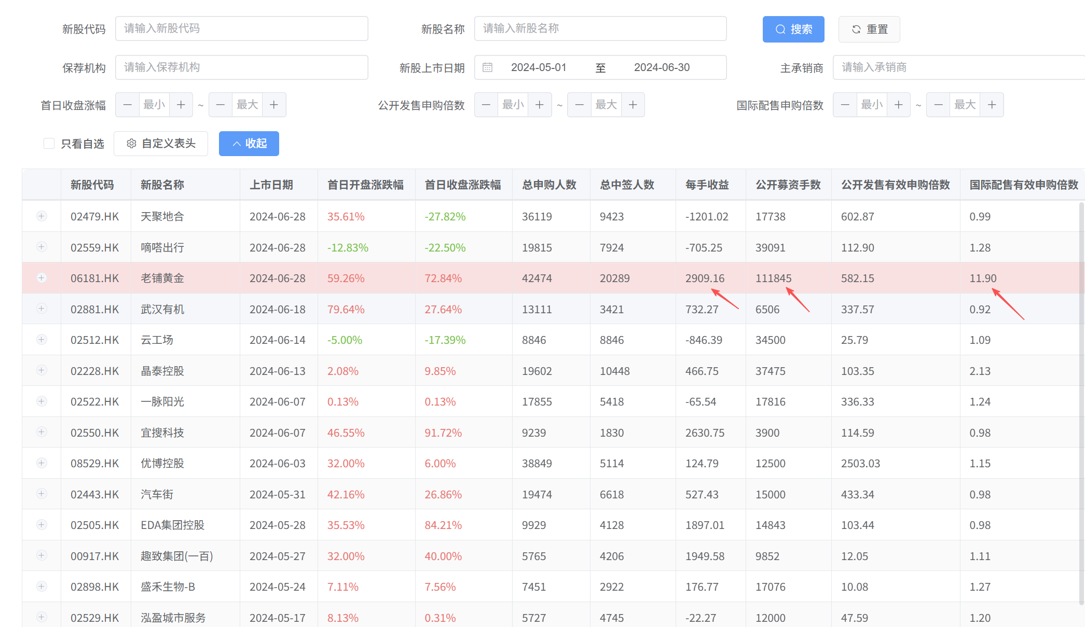Click the 搜索 search button

[793, 29]
